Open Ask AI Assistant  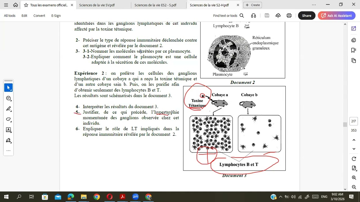[336, 16]
